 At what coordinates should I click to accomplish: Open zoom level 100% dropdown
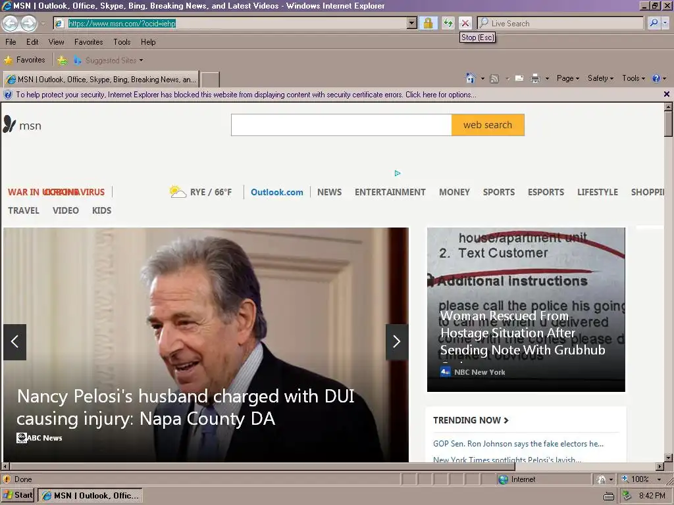(659, 479)
